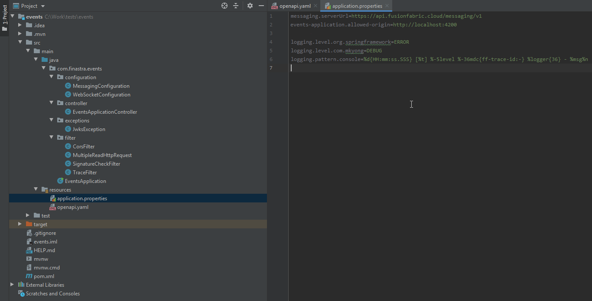Viewport: 592px width, 301px height.
Task: Open the Project view dropdown
Action: 29,6
